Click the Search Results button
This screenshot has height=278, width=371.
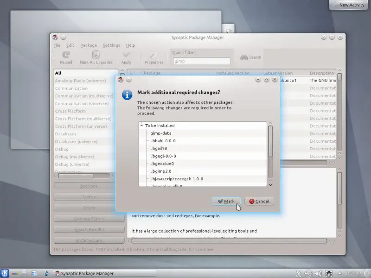tap(89, 229)
